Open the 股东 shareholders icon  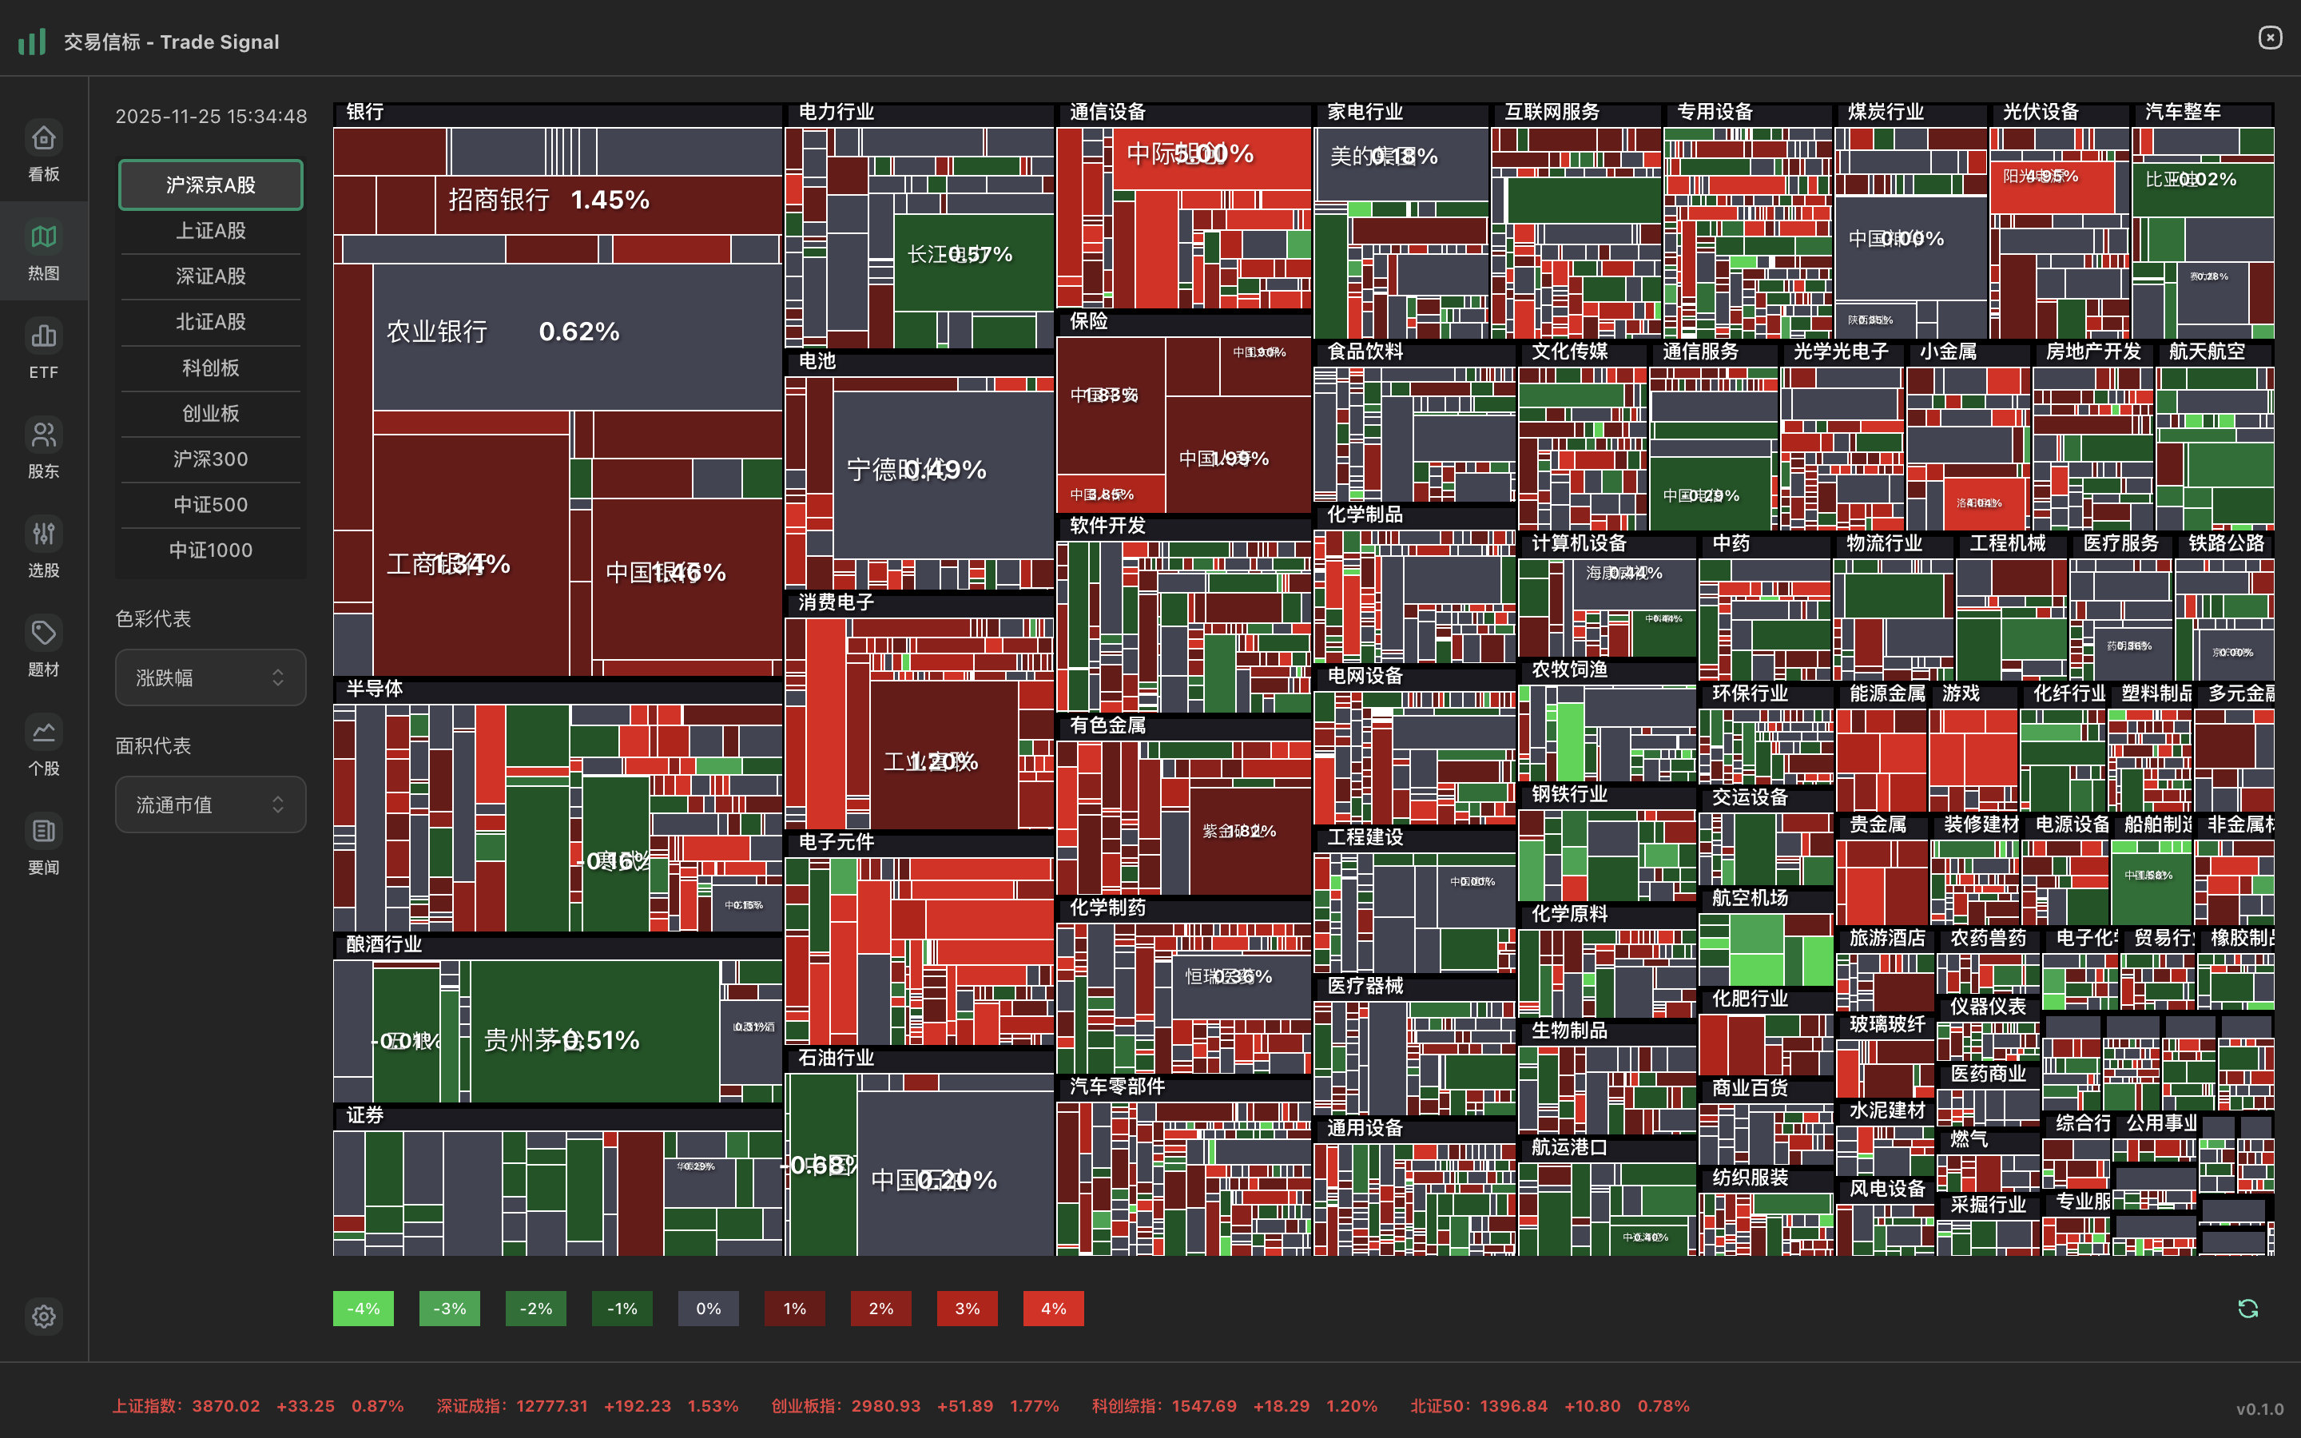pos(44,435)
